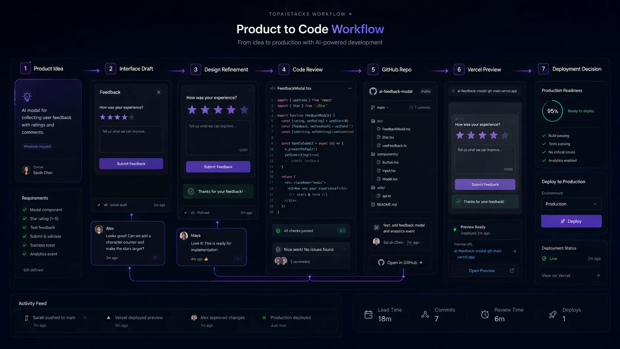Click the feedback text area in Vercel Preview
The image size is (620, 349).
tap(485, 159)
